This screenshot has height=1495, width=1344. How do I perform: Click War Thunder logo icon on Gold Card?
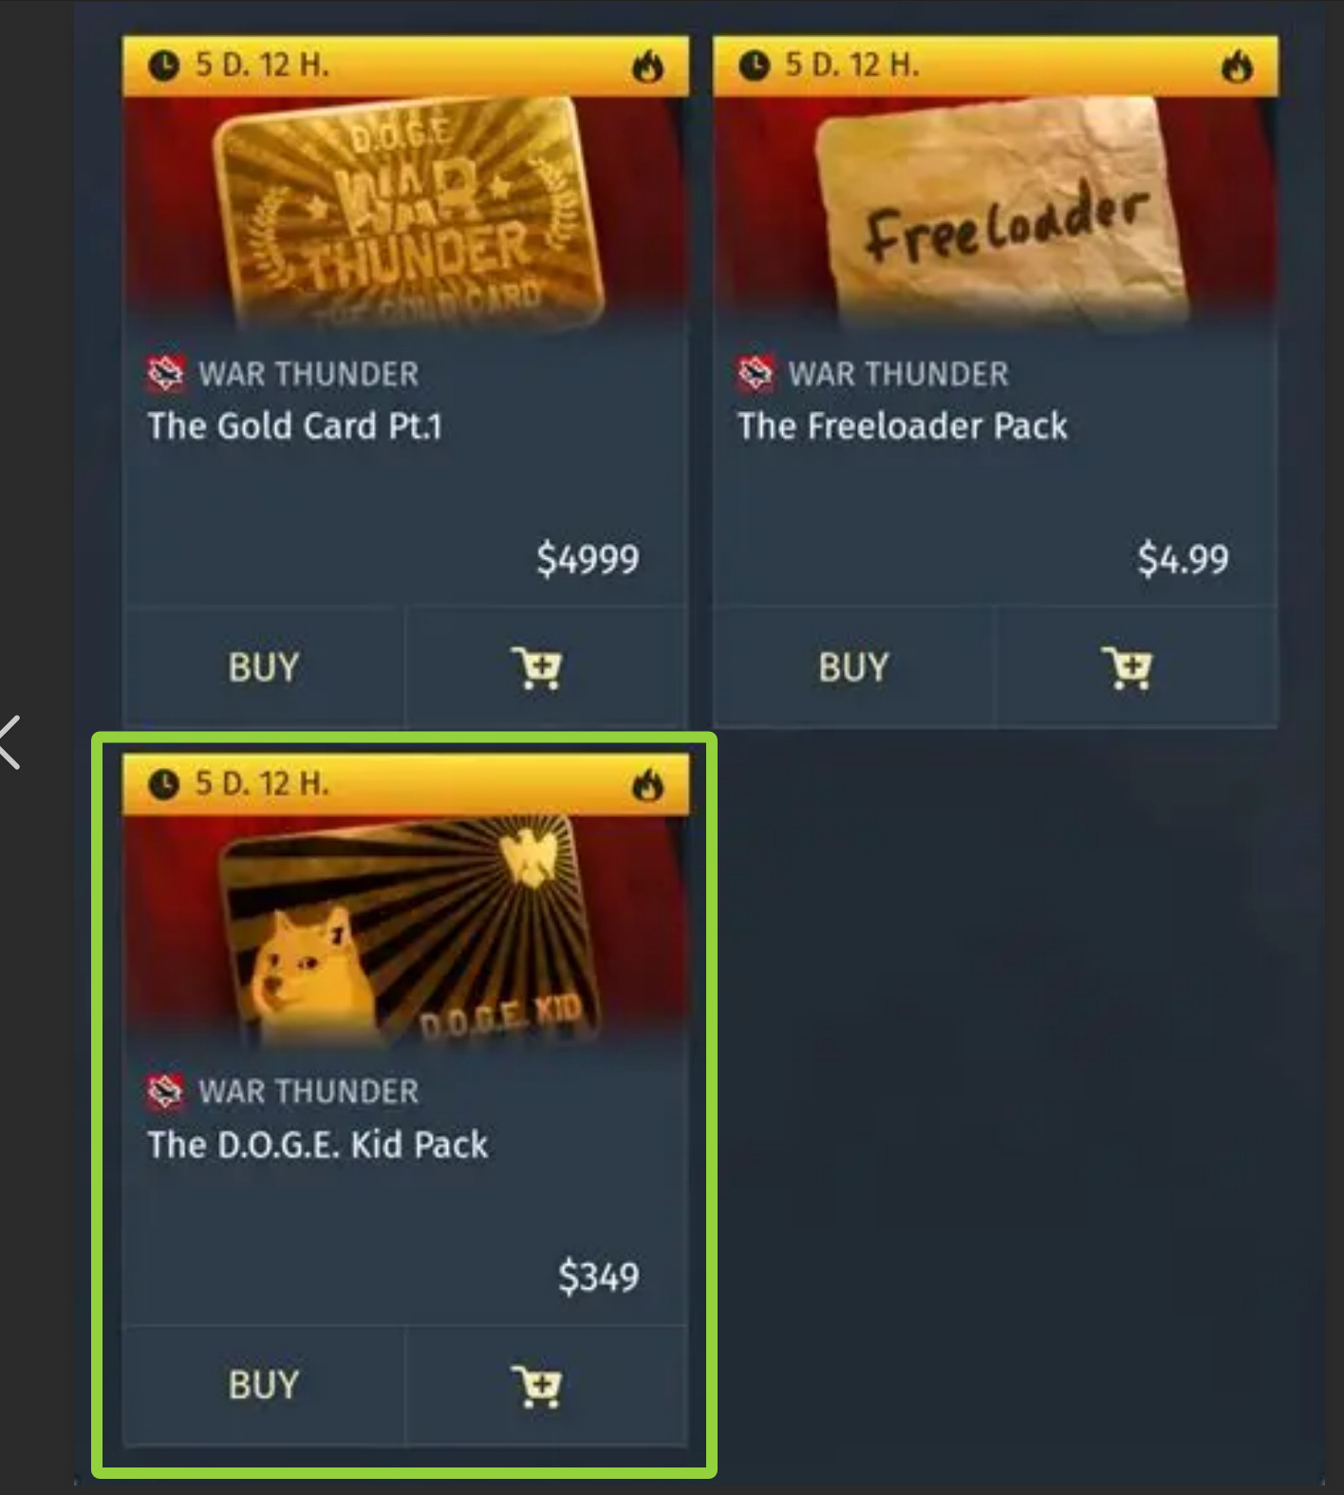click(x=165, y=374)
